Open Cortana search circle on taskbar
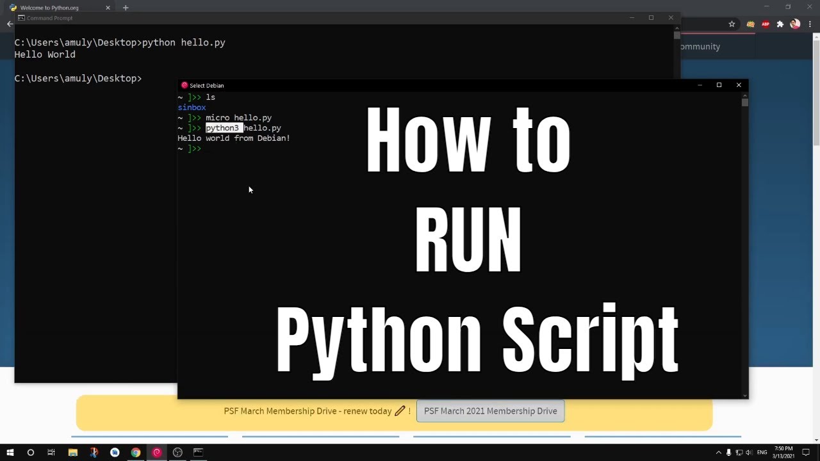The width and height of the screenshot is (820, 461). [x=30, y=452]
